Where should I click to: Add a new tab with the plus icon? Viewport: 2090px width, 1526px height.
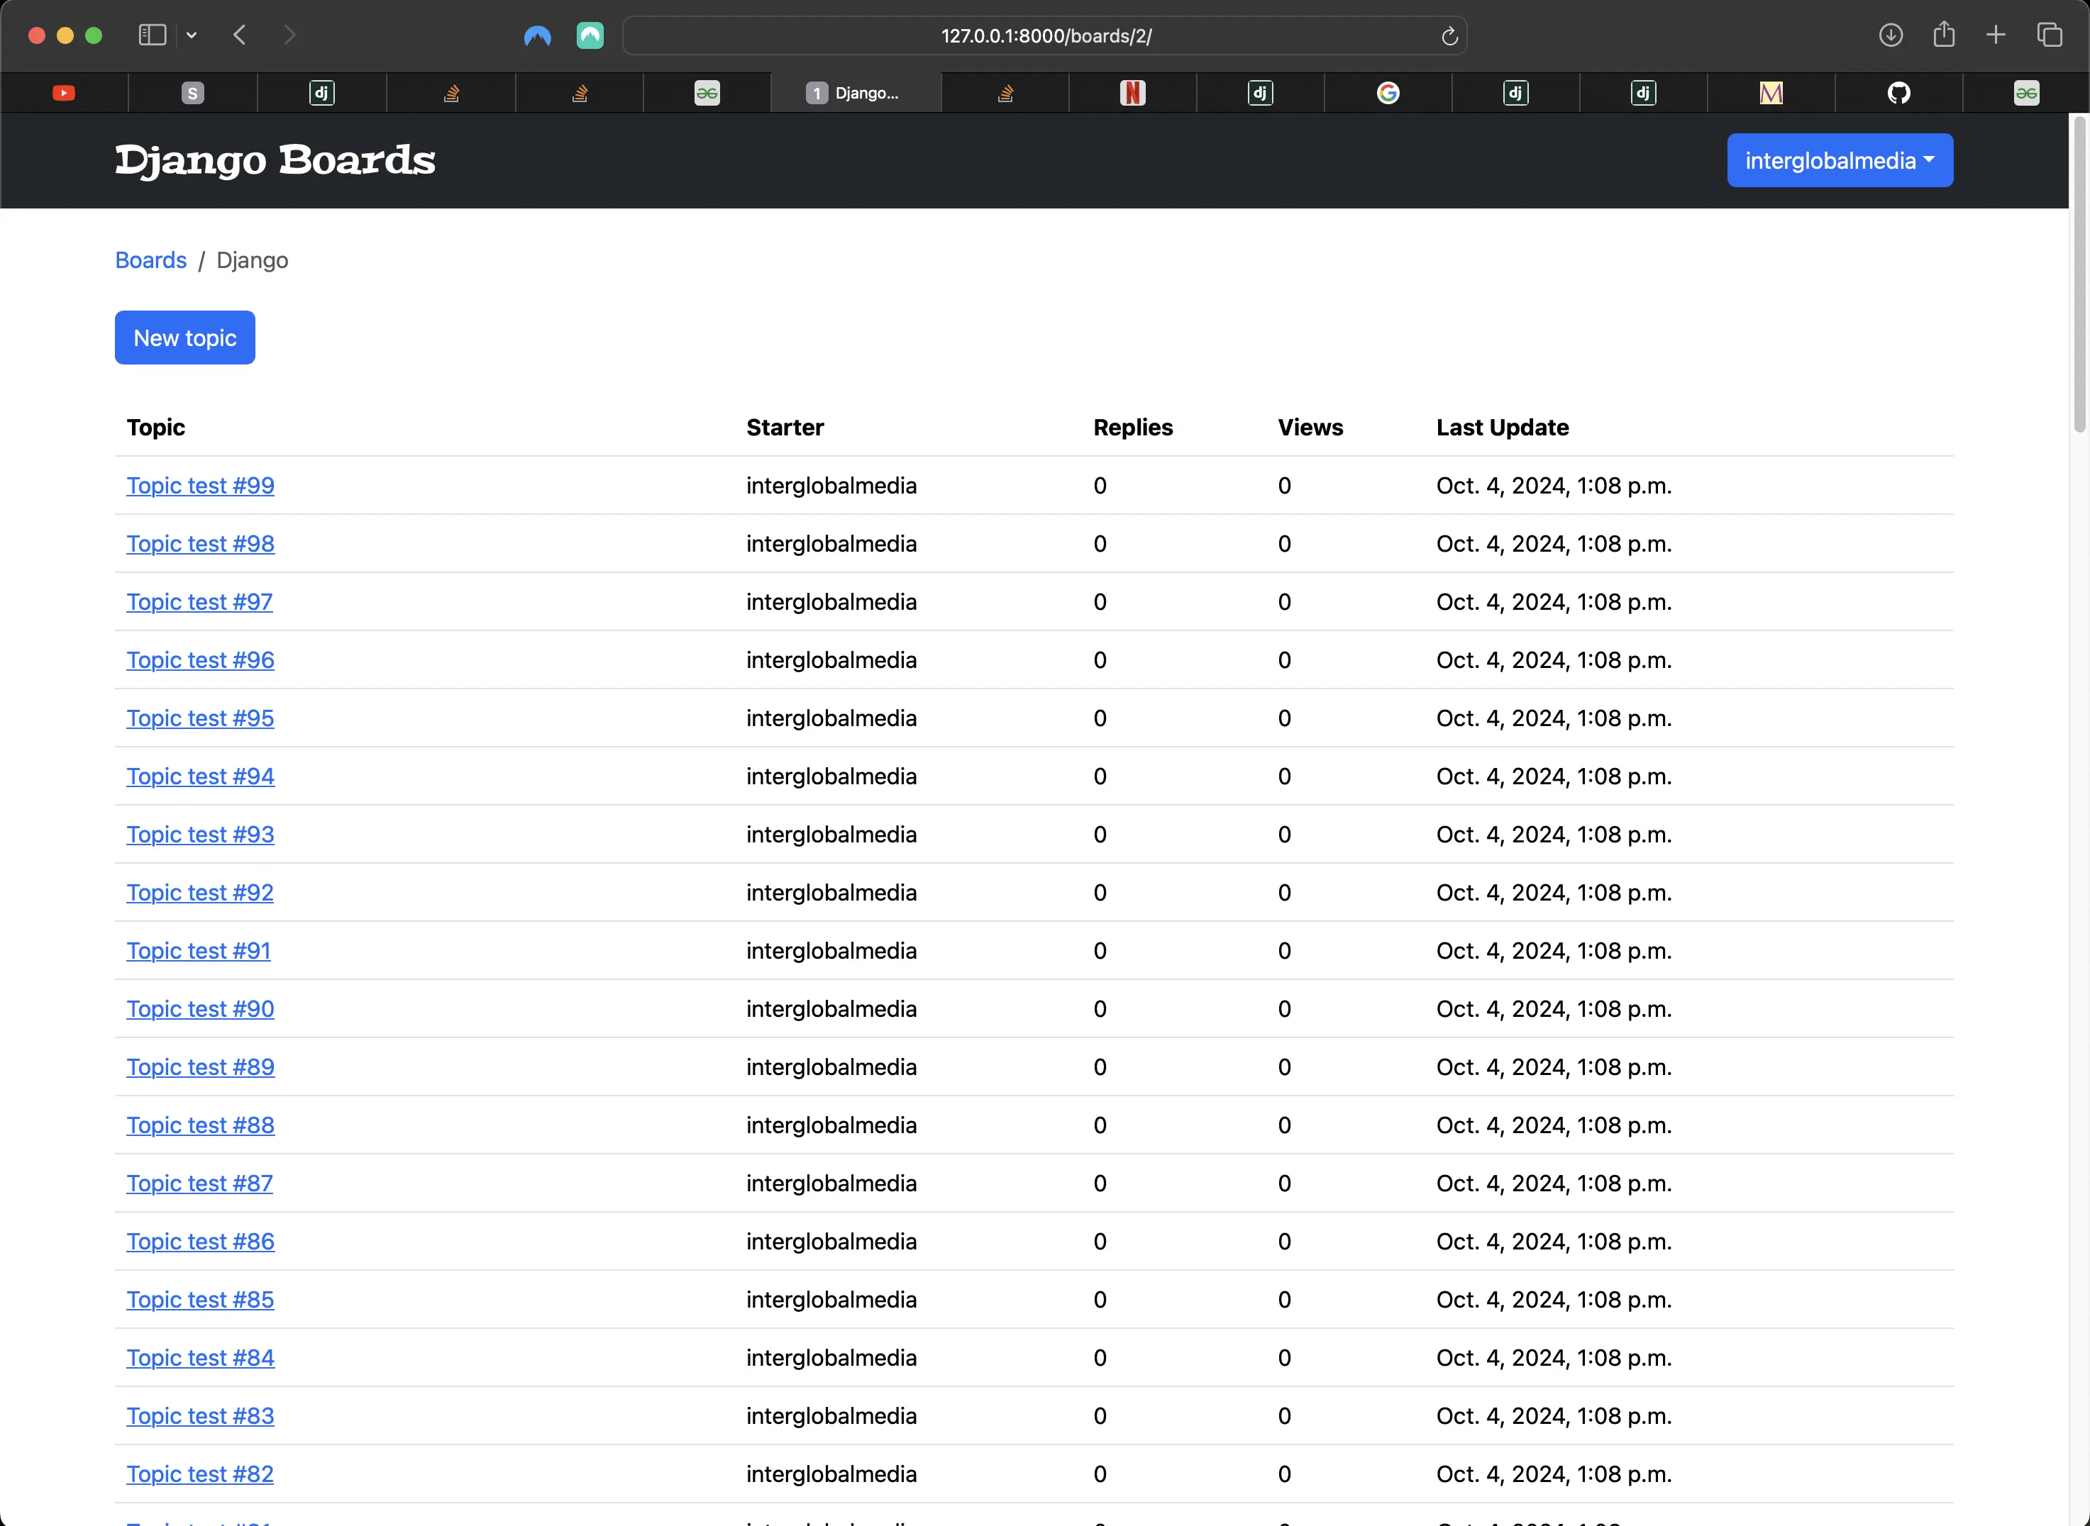click(x=1996, y=35)
